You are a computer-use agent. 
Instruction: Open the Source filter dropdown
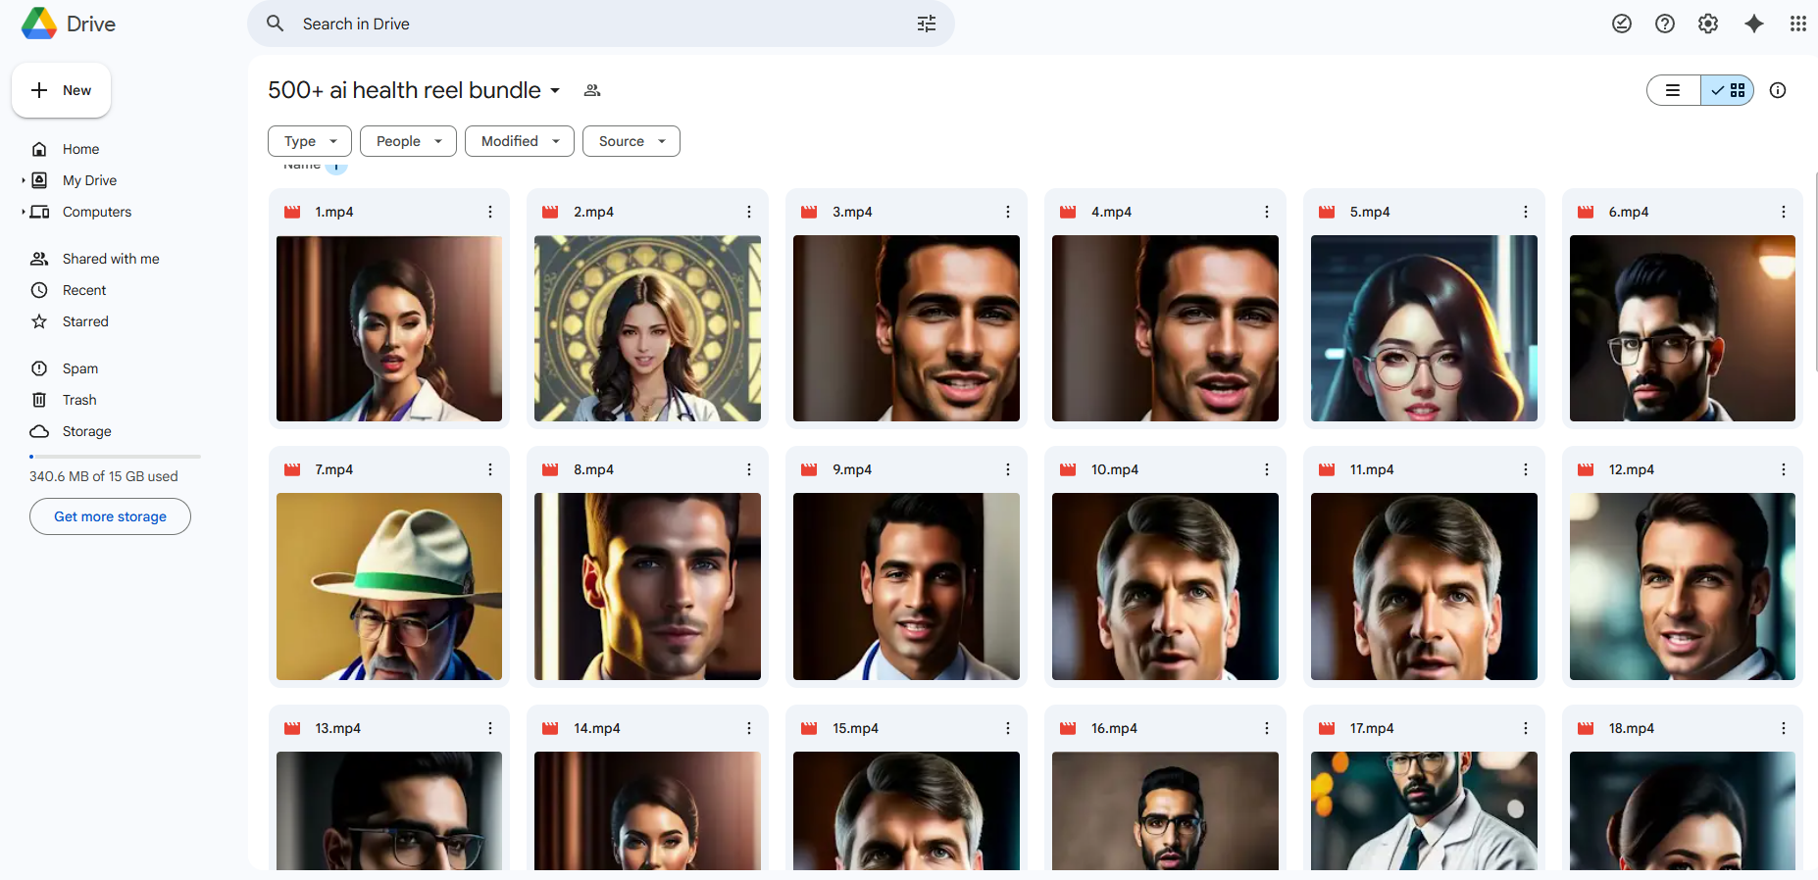[x=631, y=141]
